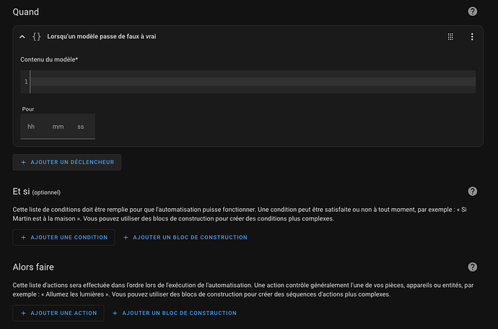Add a building block under Alors faire
The height and width of the screenshot is (329, 498).
click(175, 313)
